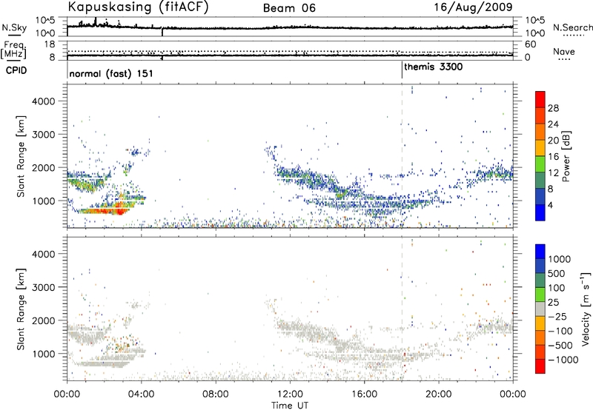Pick the light green 12–16 dB power segment
This screenshot has width=593, height=410.
pyautogui.click(x=540, y=164)
